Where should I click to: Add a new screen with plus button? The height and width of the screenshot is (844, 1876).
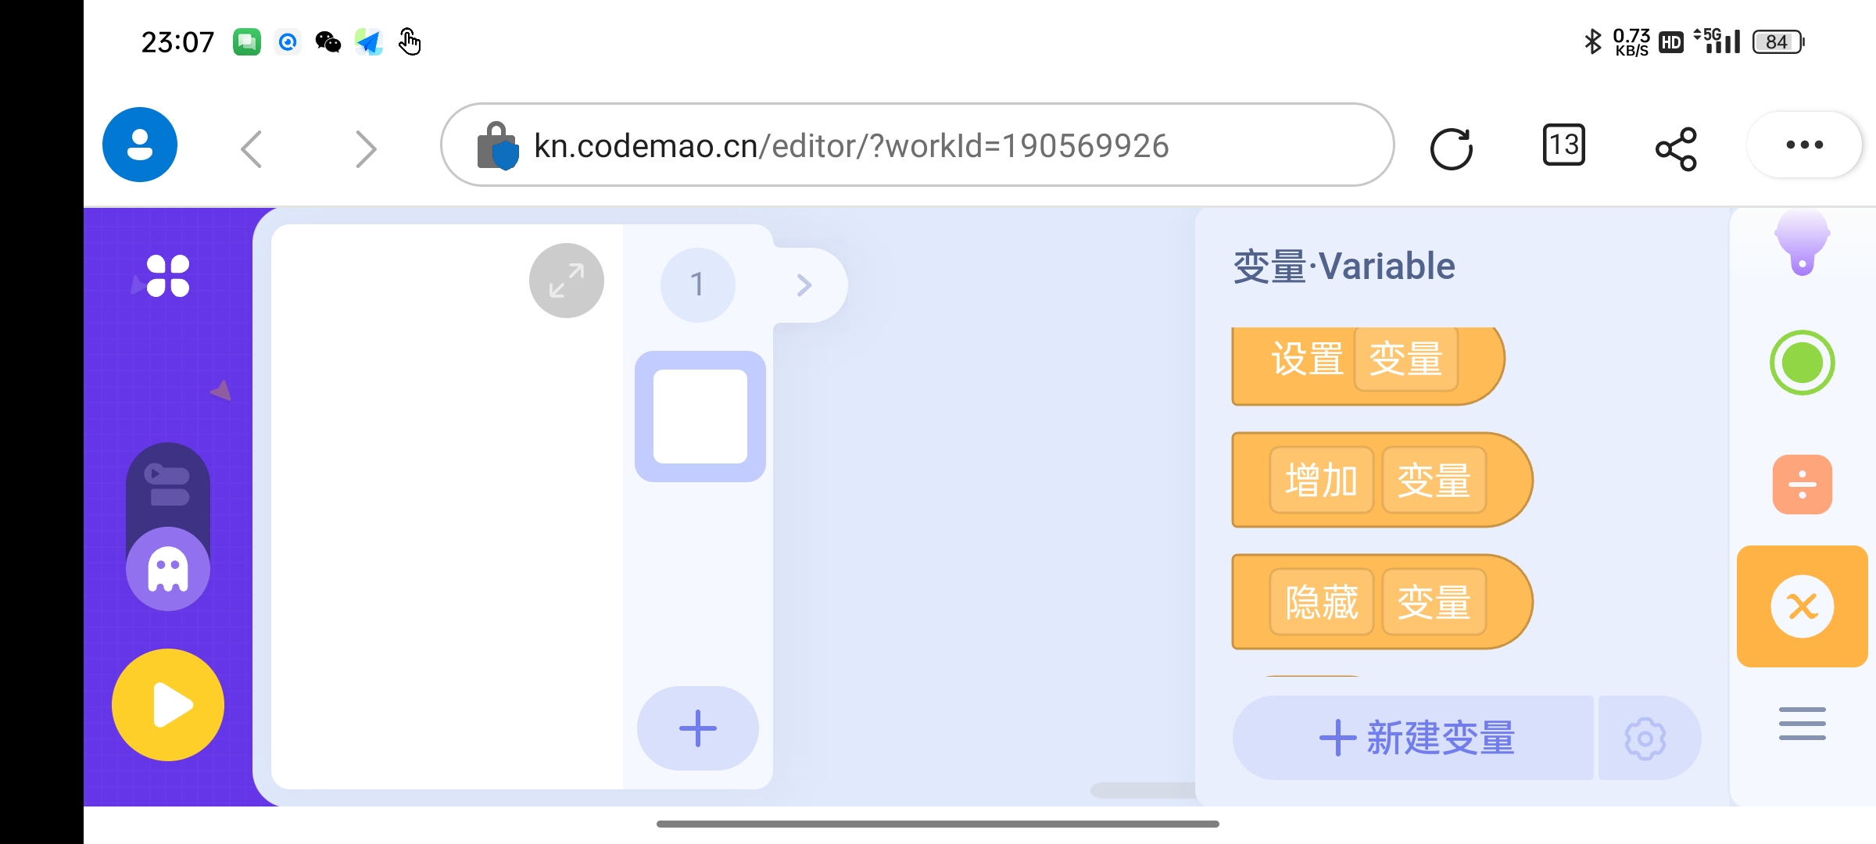click(x=698, y=728)
